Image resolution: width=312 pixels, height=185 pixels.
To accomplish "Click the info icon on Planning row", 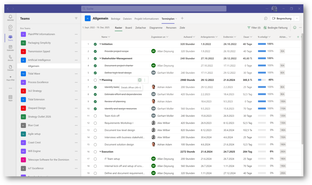I will point(139,80).
